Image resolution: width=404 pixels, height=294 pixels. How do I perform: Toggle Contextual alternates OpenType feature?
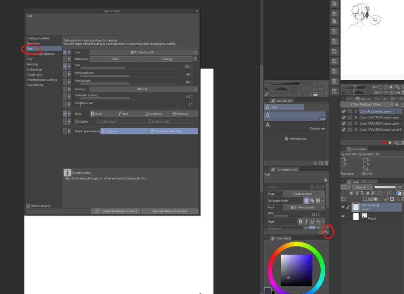tap(174, 131)
